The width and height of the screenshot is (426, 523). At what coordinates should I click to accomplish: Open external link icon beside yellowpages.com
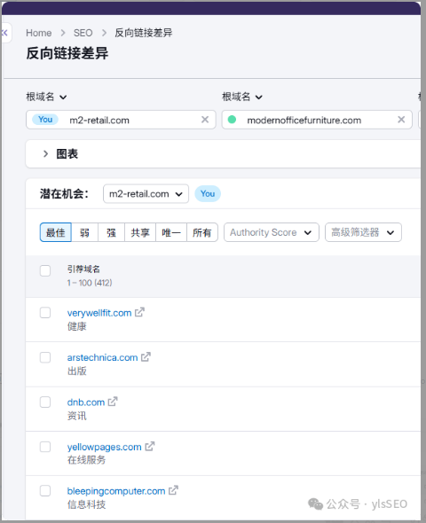[150, 446]
